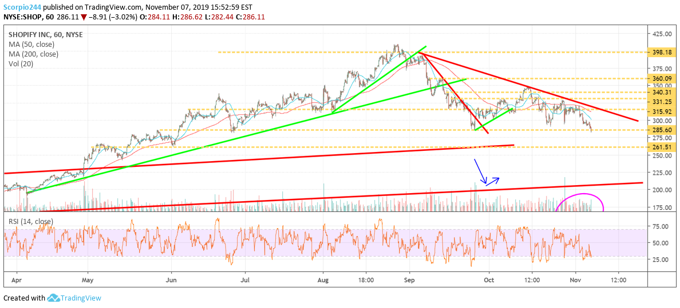Screen dimensions: 680x308
Task: Click the 340.31 price level label
Action: (662, 92)
